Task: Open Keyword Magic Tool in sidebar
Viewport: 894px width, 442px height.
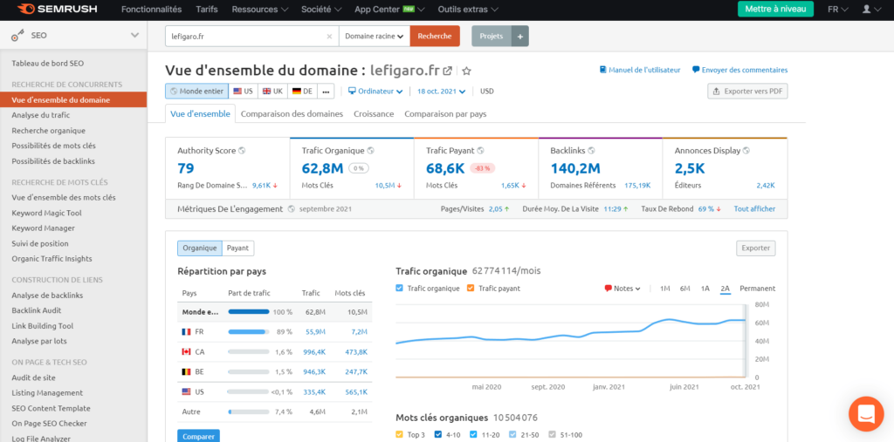Action: click(x=47, y=213)
